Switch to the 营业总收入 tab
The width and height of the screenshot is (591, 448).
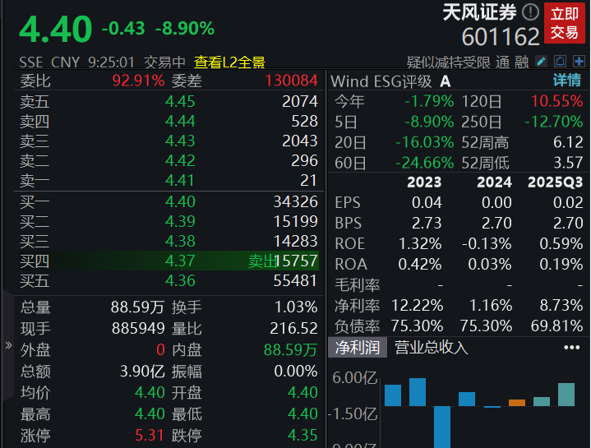coord(431,348)
